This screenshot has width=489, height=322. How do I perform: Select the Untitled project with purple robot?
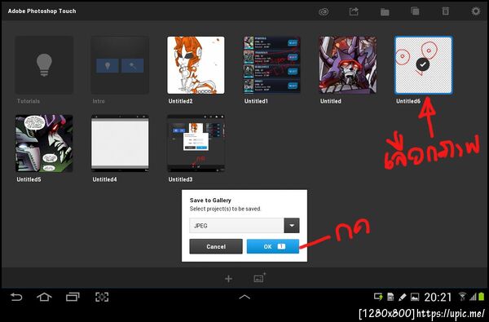(x=348, y=65)
